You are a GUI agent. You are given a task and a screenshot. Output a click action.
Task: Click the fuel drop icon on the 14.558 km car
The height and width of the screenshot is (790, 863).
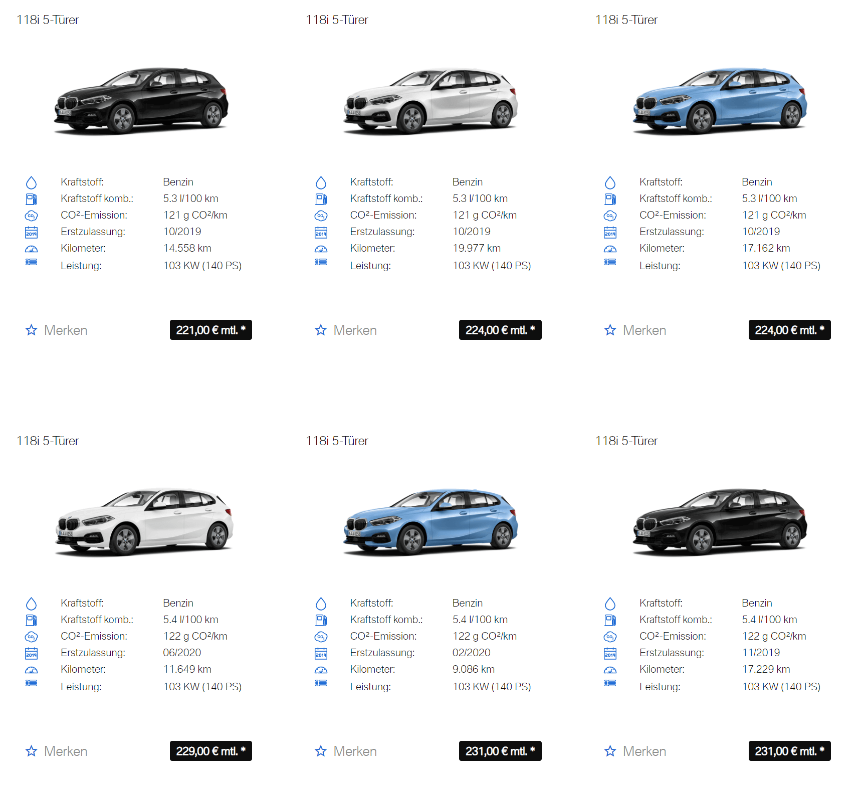[31, 182]
